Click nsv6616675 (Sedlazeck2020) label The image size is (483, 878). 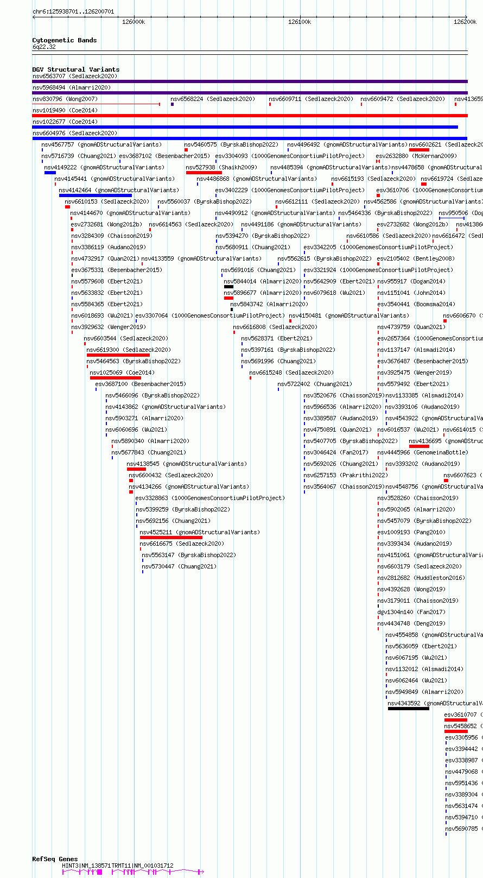coord(182,544)
